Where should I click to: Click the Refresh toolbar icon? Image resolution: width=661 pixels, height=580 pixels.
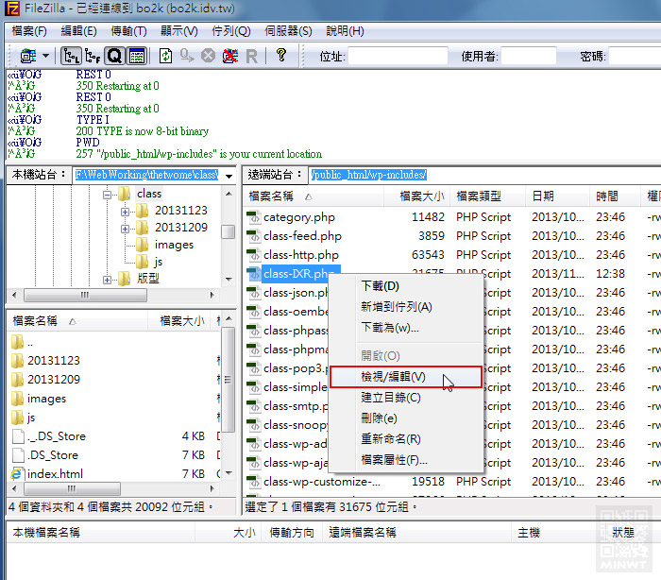pyautogui.click(x=165, y=56)
